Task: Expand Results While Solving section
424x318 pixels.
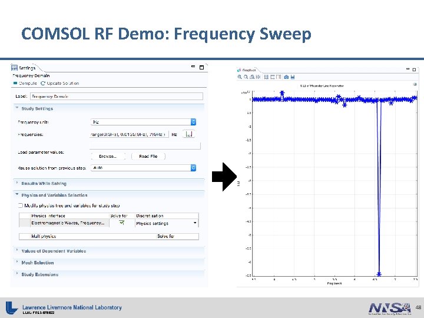Action: (17, 183)
